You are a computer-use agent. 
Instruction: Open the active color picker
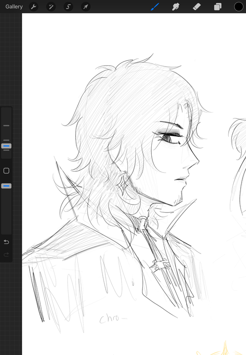[x=238, y=7]
